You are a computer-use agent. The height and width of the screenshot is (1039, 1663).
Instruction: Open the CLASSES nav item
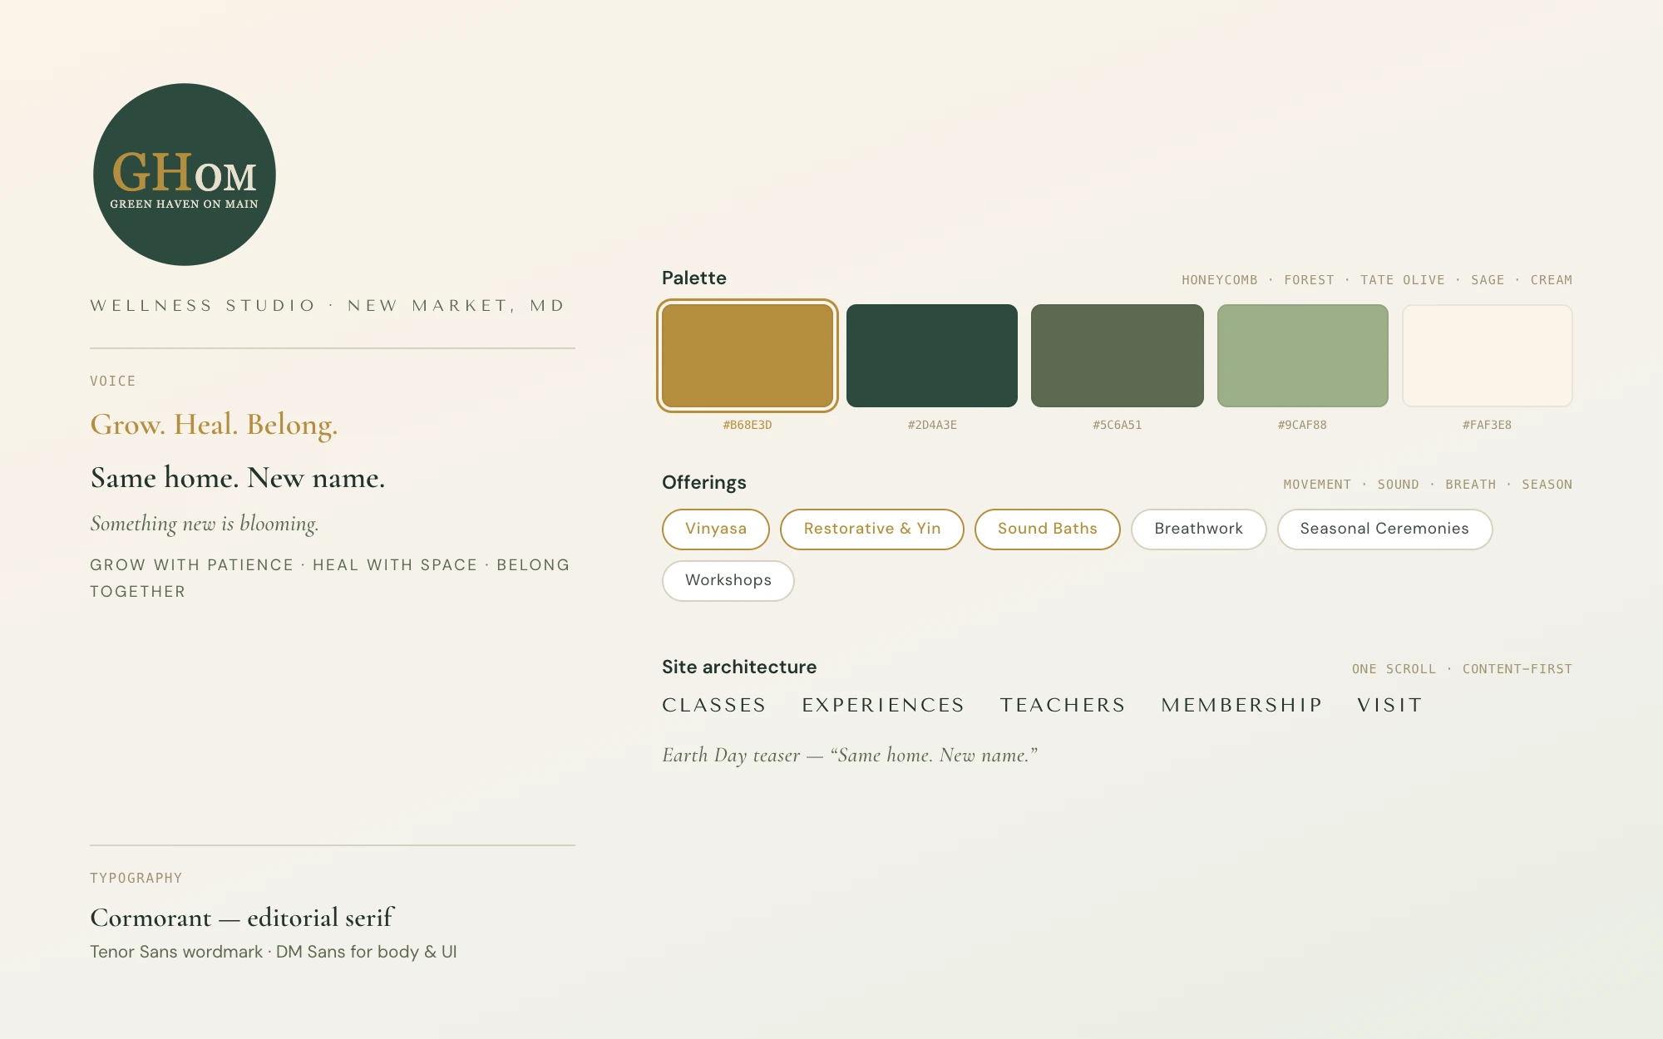(x=714, y=706)
